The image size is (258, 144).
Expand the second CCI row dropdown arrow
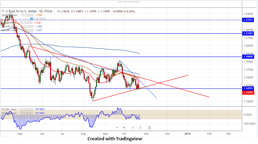click(x=18, y=113)
